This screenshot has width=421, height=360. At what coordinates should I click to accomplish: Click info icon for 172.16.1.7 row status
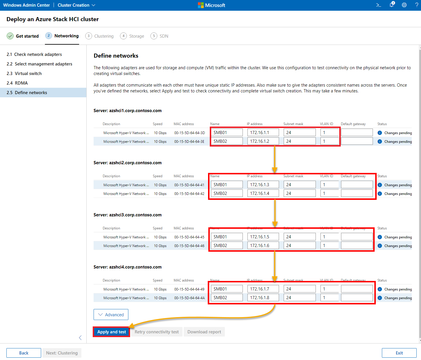point(380,289)
